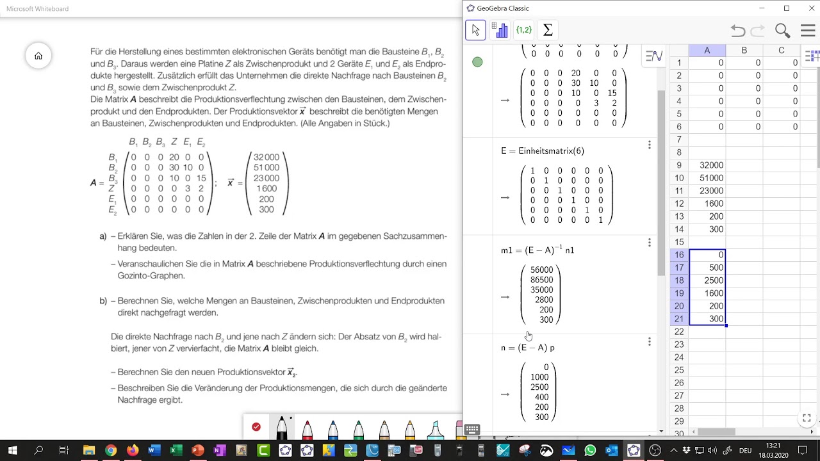
Task: Open Task View on the taskbar
Action: pos(63,451)
